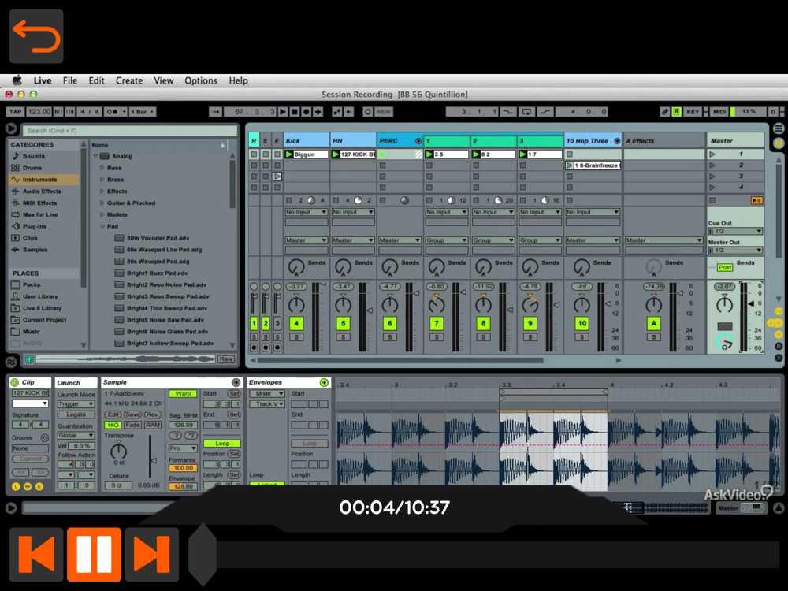Skip to the previous video chapter

pyautogui.click(x=36, y=554)
